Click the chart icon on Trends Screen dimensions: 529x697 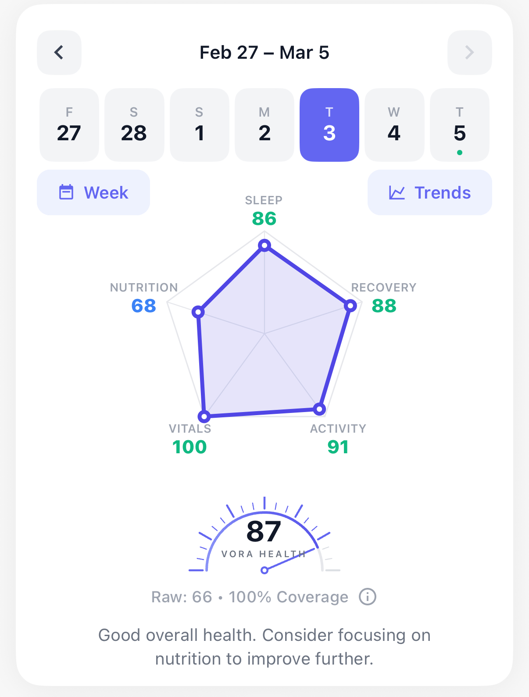[397, 192]
